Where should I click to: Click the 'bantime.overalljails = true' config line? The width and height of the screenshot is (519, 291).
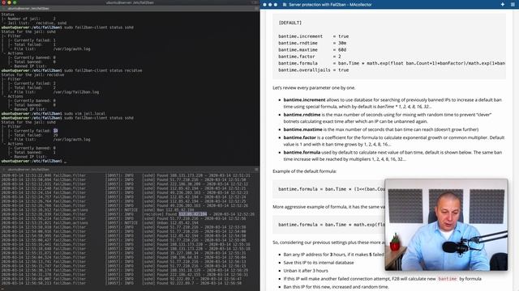click(314, 70)
